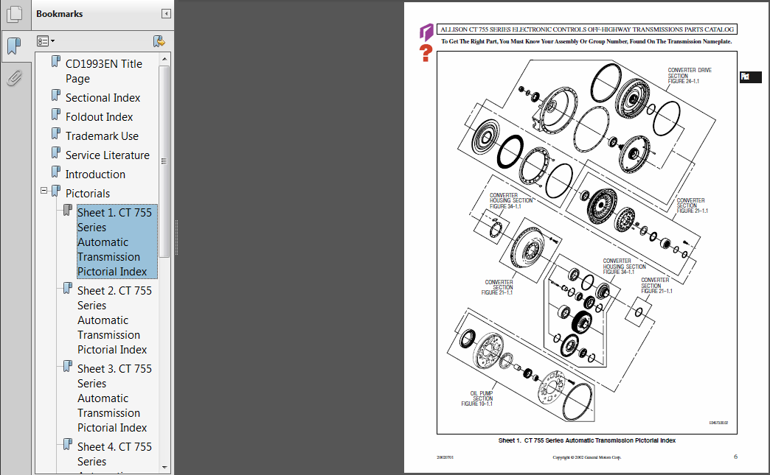Open the CD1993EN Title Page bookmark
This screenshot has width=770, height=475.
point(103,71)
